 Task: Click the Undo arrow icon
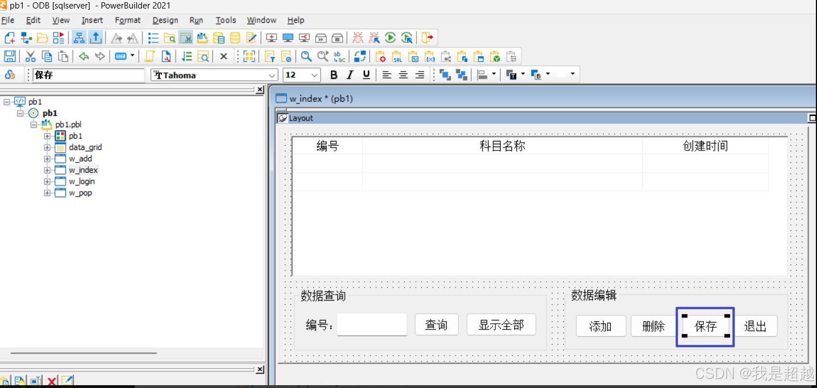(x=84, y=56)
